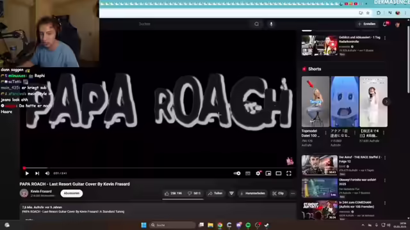
Task: Seek on the red video progress bar
Action: tap(159, 168)
